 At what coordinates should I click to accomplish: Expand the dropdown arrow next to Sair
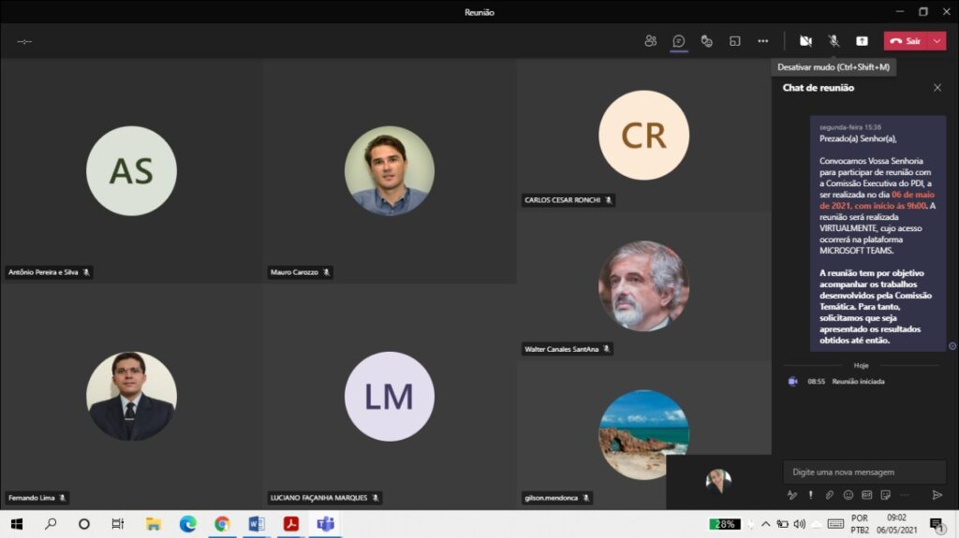coord(937,41)
